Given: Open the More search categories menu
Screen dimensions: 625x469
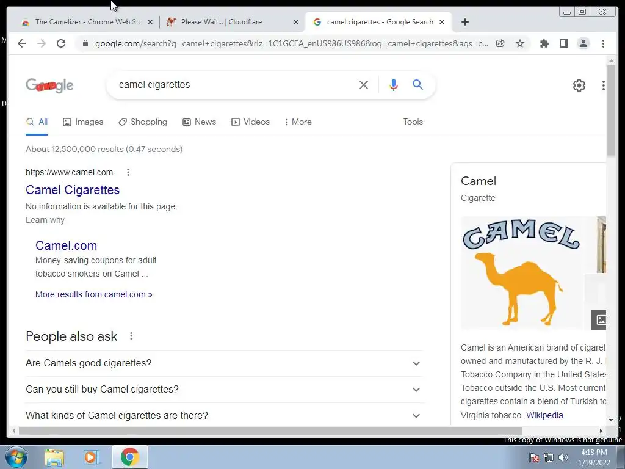Looking at the screenshot, I should tap(298, 122).
